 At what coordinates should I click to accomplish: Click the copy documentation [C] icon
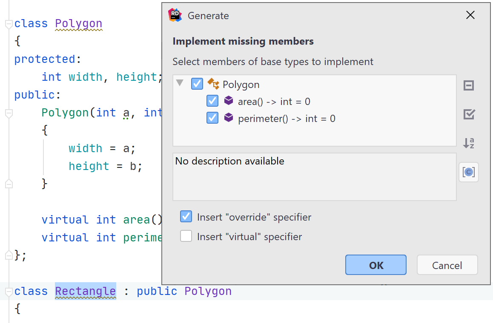coord(468,172)
